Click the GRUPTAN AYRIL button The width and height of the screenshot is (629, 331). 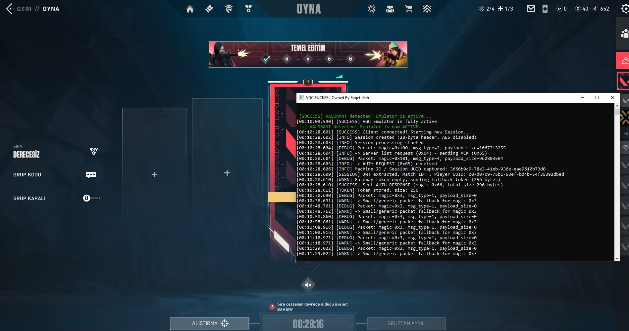pyautogui.click(x=406, y=323)
